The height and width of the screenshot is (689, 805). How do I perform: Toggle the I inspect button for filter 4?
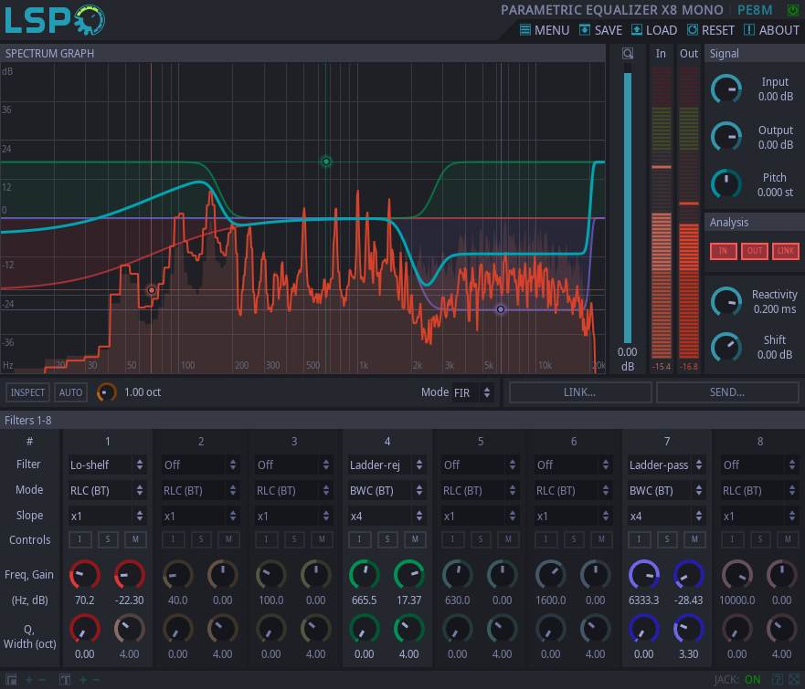tap(359, 539)
